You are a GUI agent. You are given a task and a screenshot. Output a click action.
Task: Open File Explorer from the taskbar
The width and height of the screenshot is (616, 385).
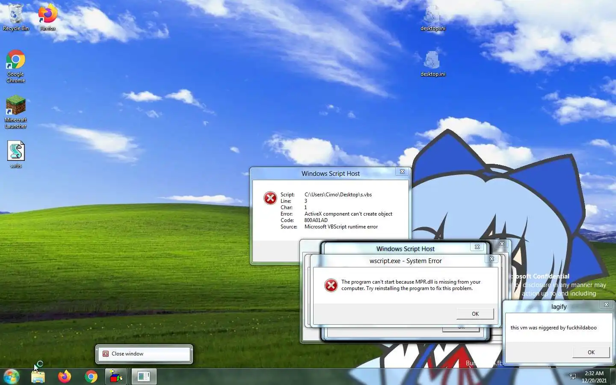(38, 376)
